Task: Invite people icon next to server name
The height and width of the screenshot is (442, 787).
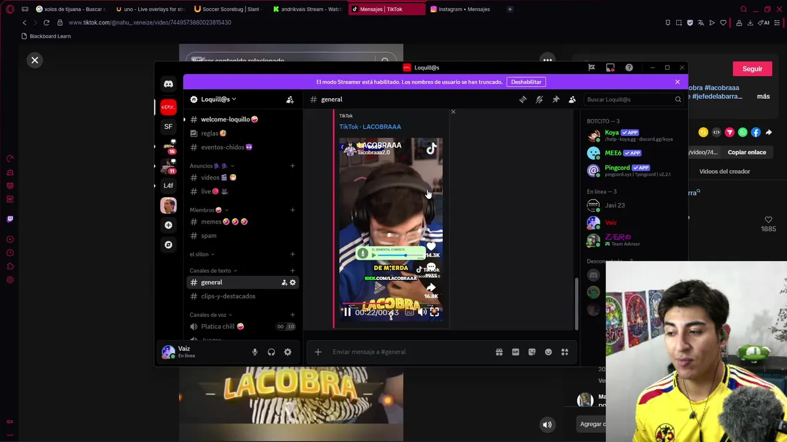Action: pyautogui.click(x=290, y=99)
